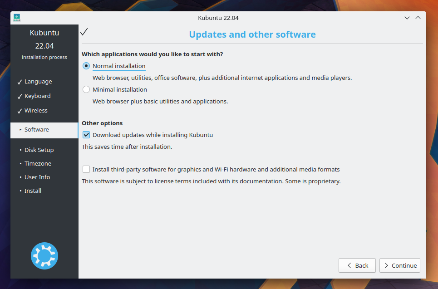Click the Normal installation description text
Image resolution: width=438 pixels, height=289 pixels.
pos(222,78)
